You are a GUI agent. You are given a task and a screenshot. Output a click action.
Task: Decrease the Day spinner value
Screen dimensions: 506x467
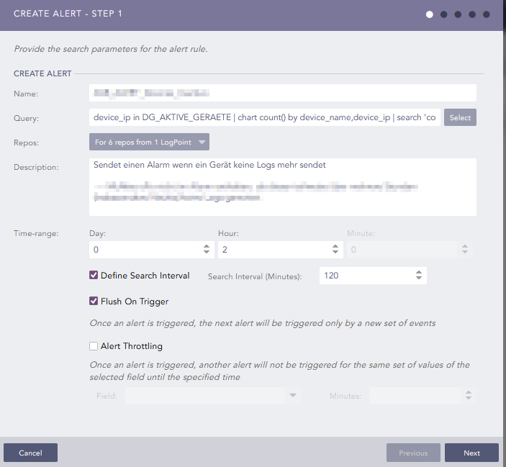tap(207, 253)
